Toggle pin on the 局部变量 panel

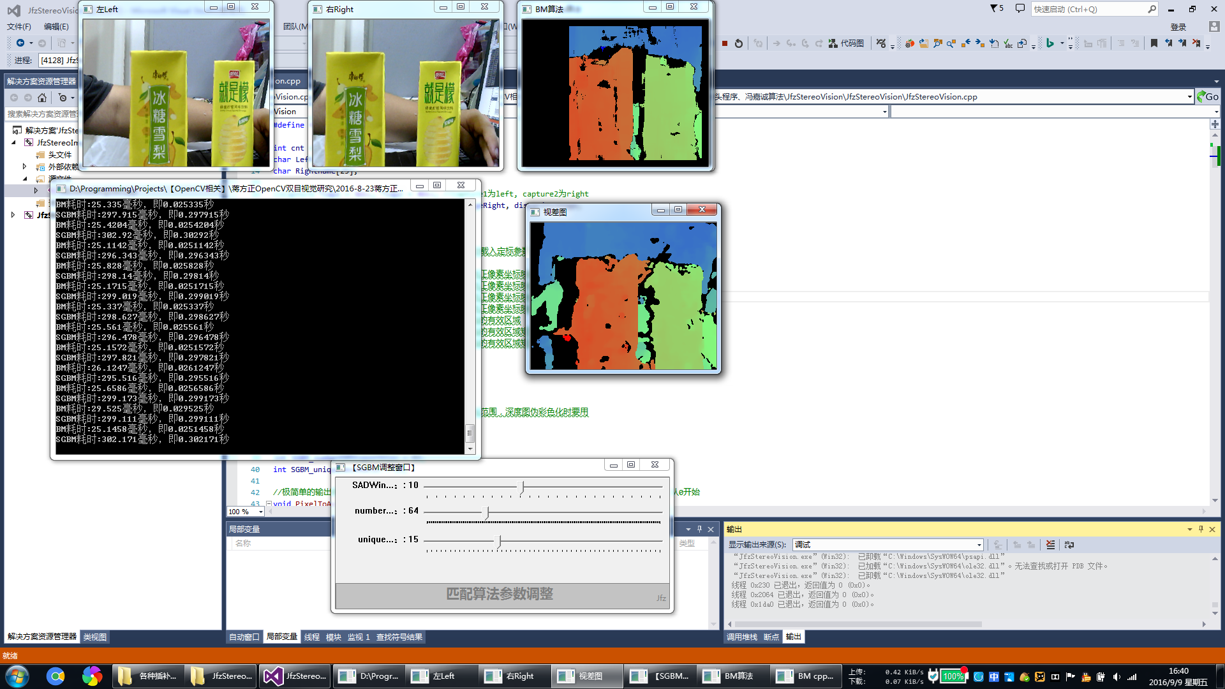(699, 529)
